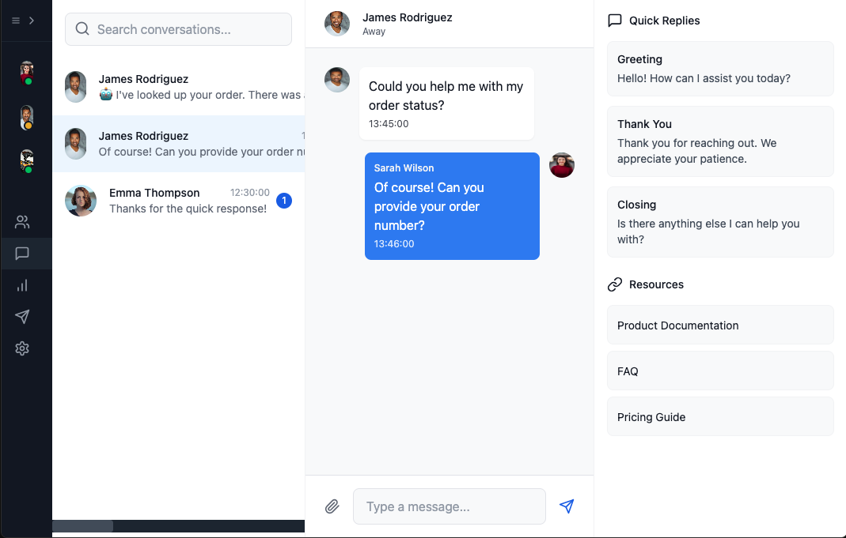The image size is (846, 538).
Task: Click the Search conversations field
Action: click(179, 29)
